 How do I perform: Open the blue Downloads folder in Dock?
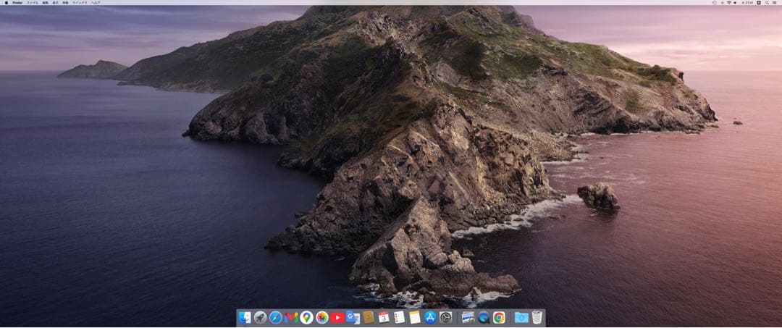[x=521, y=317]
